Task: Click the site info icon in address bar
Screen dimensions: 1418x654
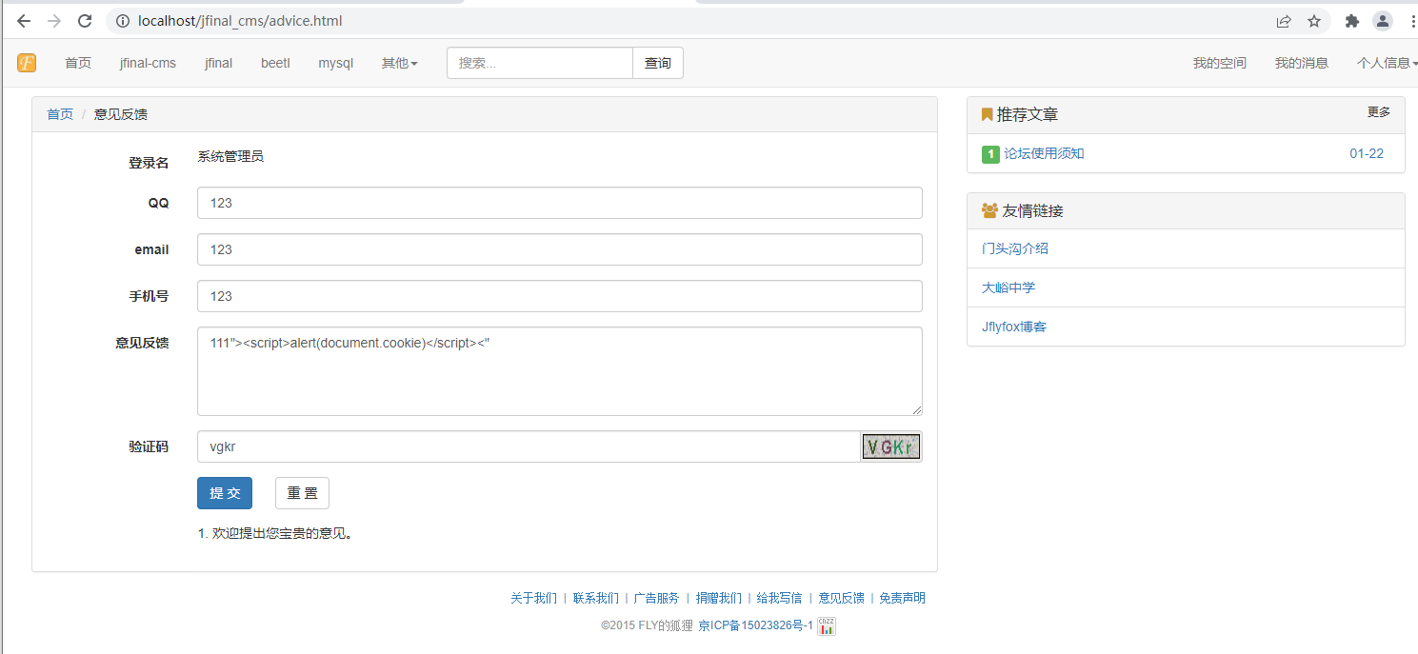Action: click(x=122, y=21)
